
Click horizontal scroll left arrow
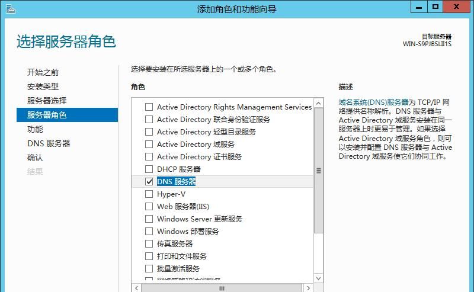[137, 288]
